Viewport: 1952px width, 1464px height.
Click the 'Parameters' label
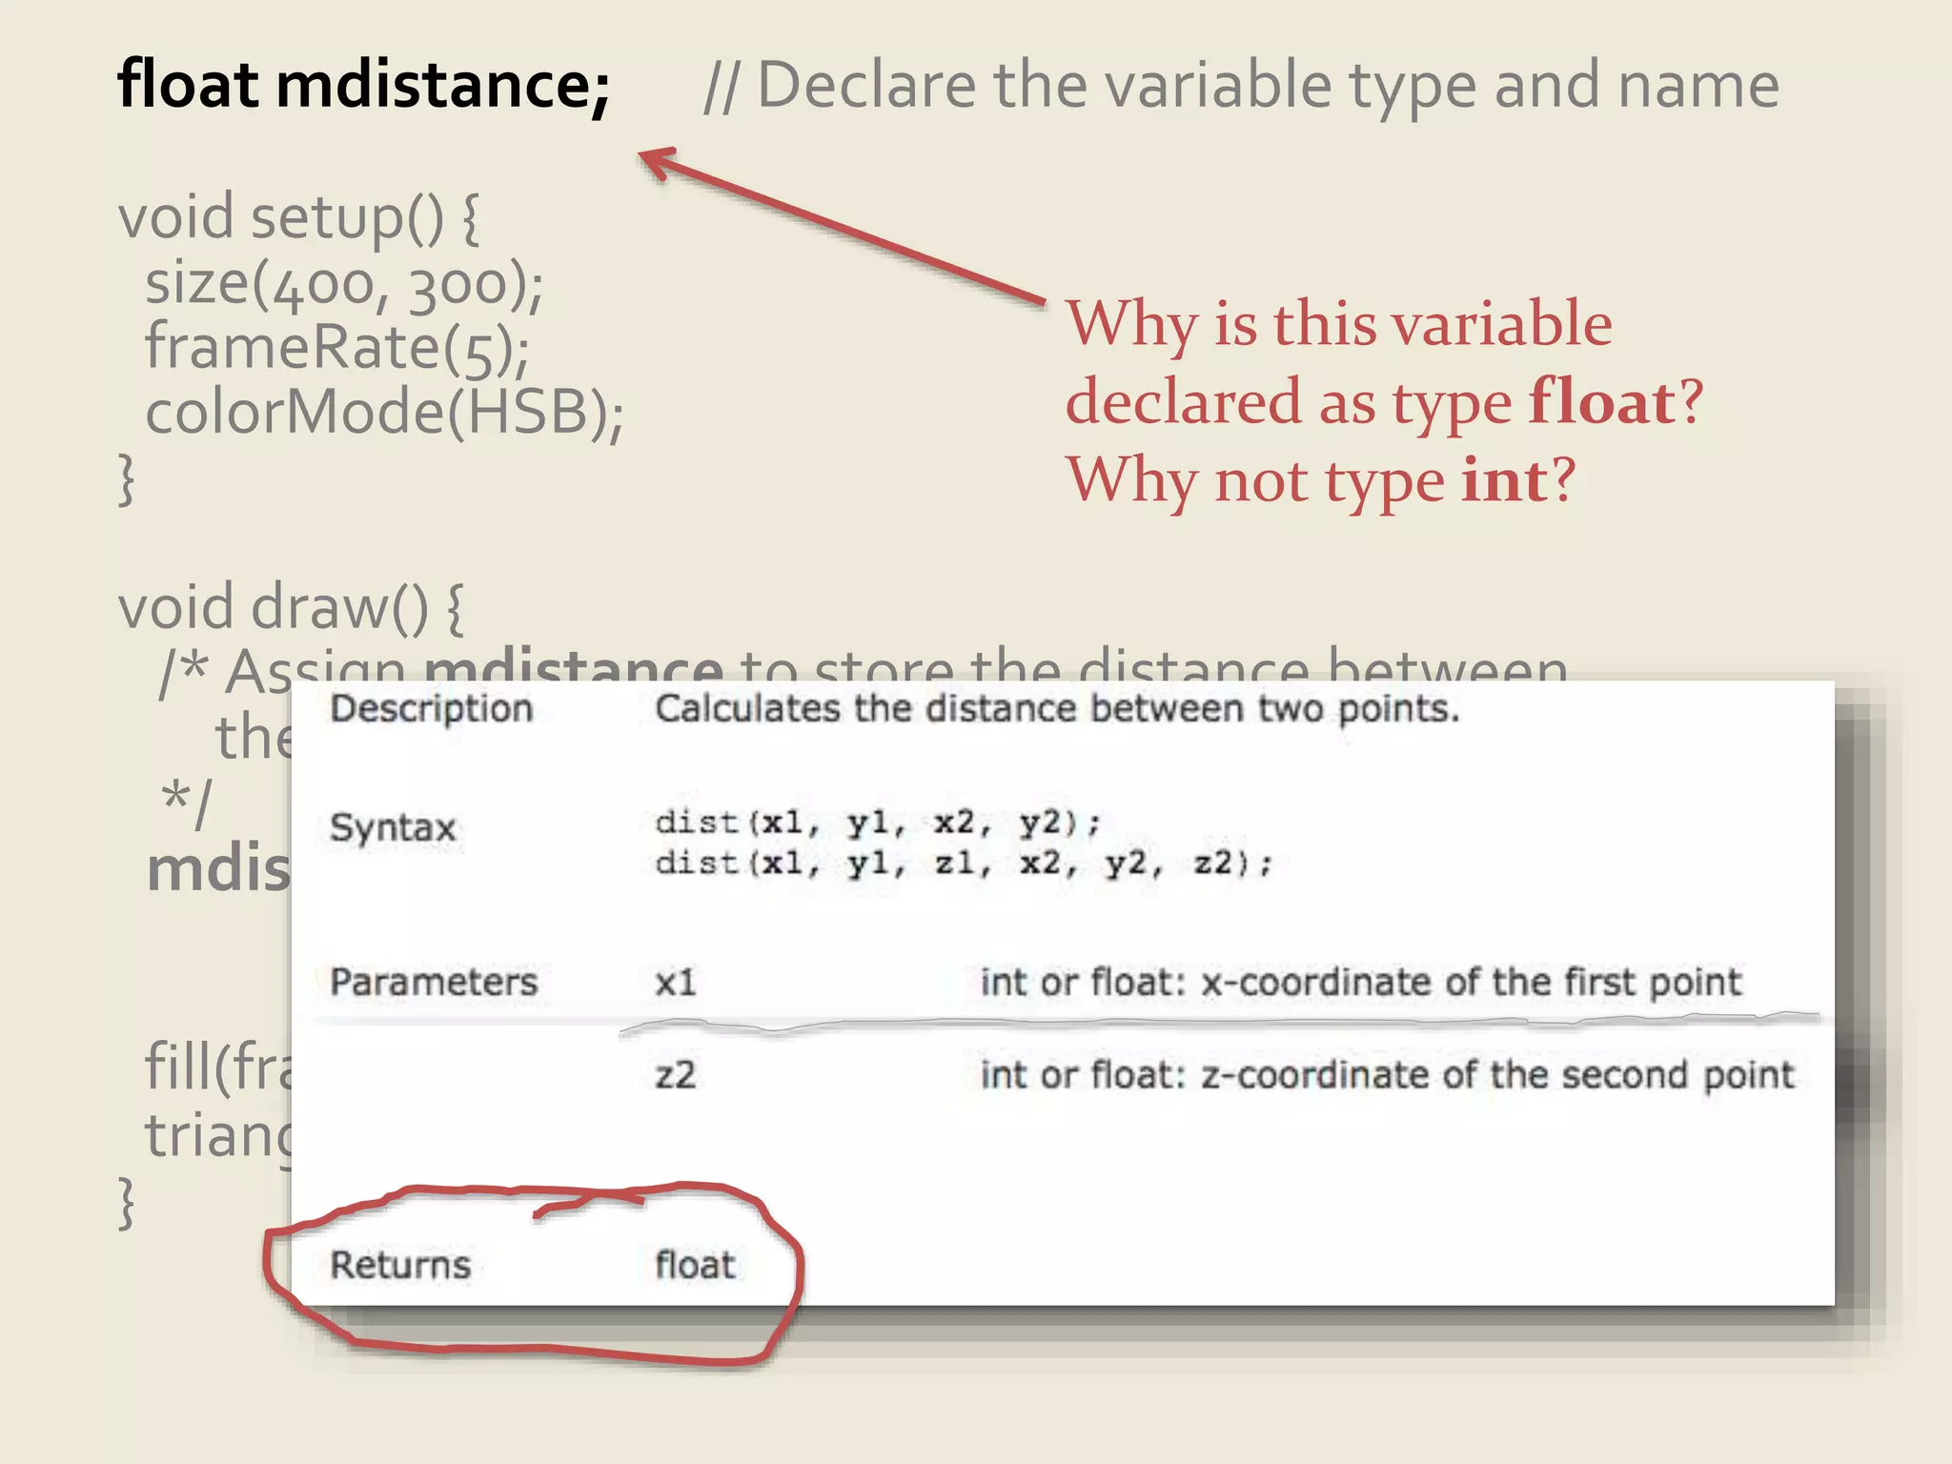434,983
